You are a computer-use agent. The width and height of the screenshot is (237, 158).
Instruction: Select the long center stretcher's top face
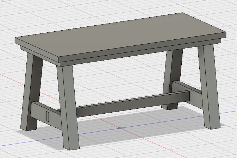coord(134,99)
